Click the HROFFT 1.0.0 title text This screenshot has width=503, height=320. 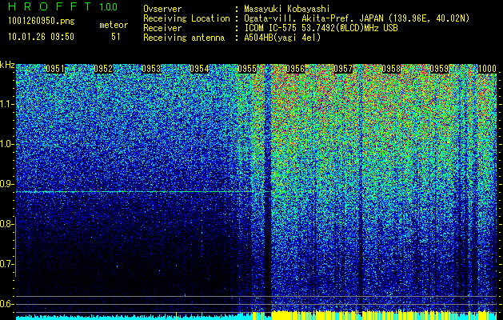point(63,6)
